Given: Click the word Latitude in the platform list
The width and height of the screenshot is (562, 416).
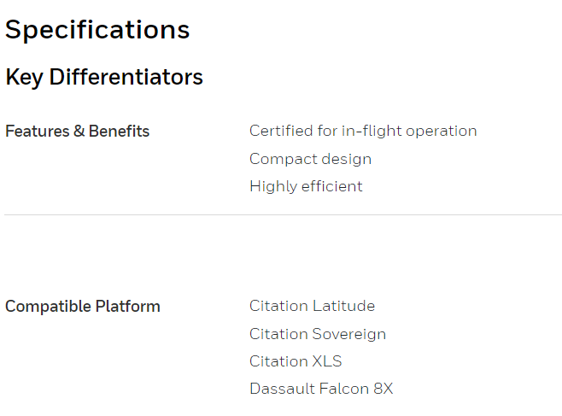Looking at the screenshot, I should pos(343,306).
